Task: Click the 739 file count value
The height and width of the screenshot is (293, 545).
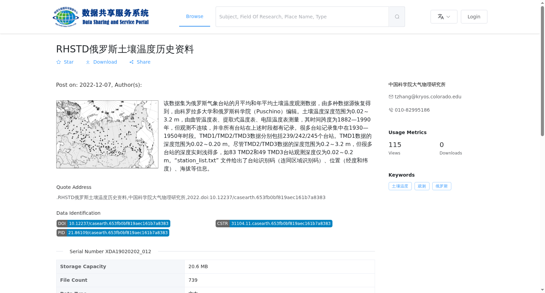Action: [x=193, y=280]
